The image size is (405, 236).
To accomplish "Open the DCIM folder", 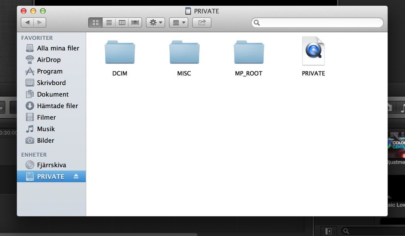I will (119, 53).
